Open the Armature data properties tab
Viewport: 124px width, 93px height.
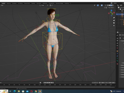pyautogui.click(x=117, y=58)
